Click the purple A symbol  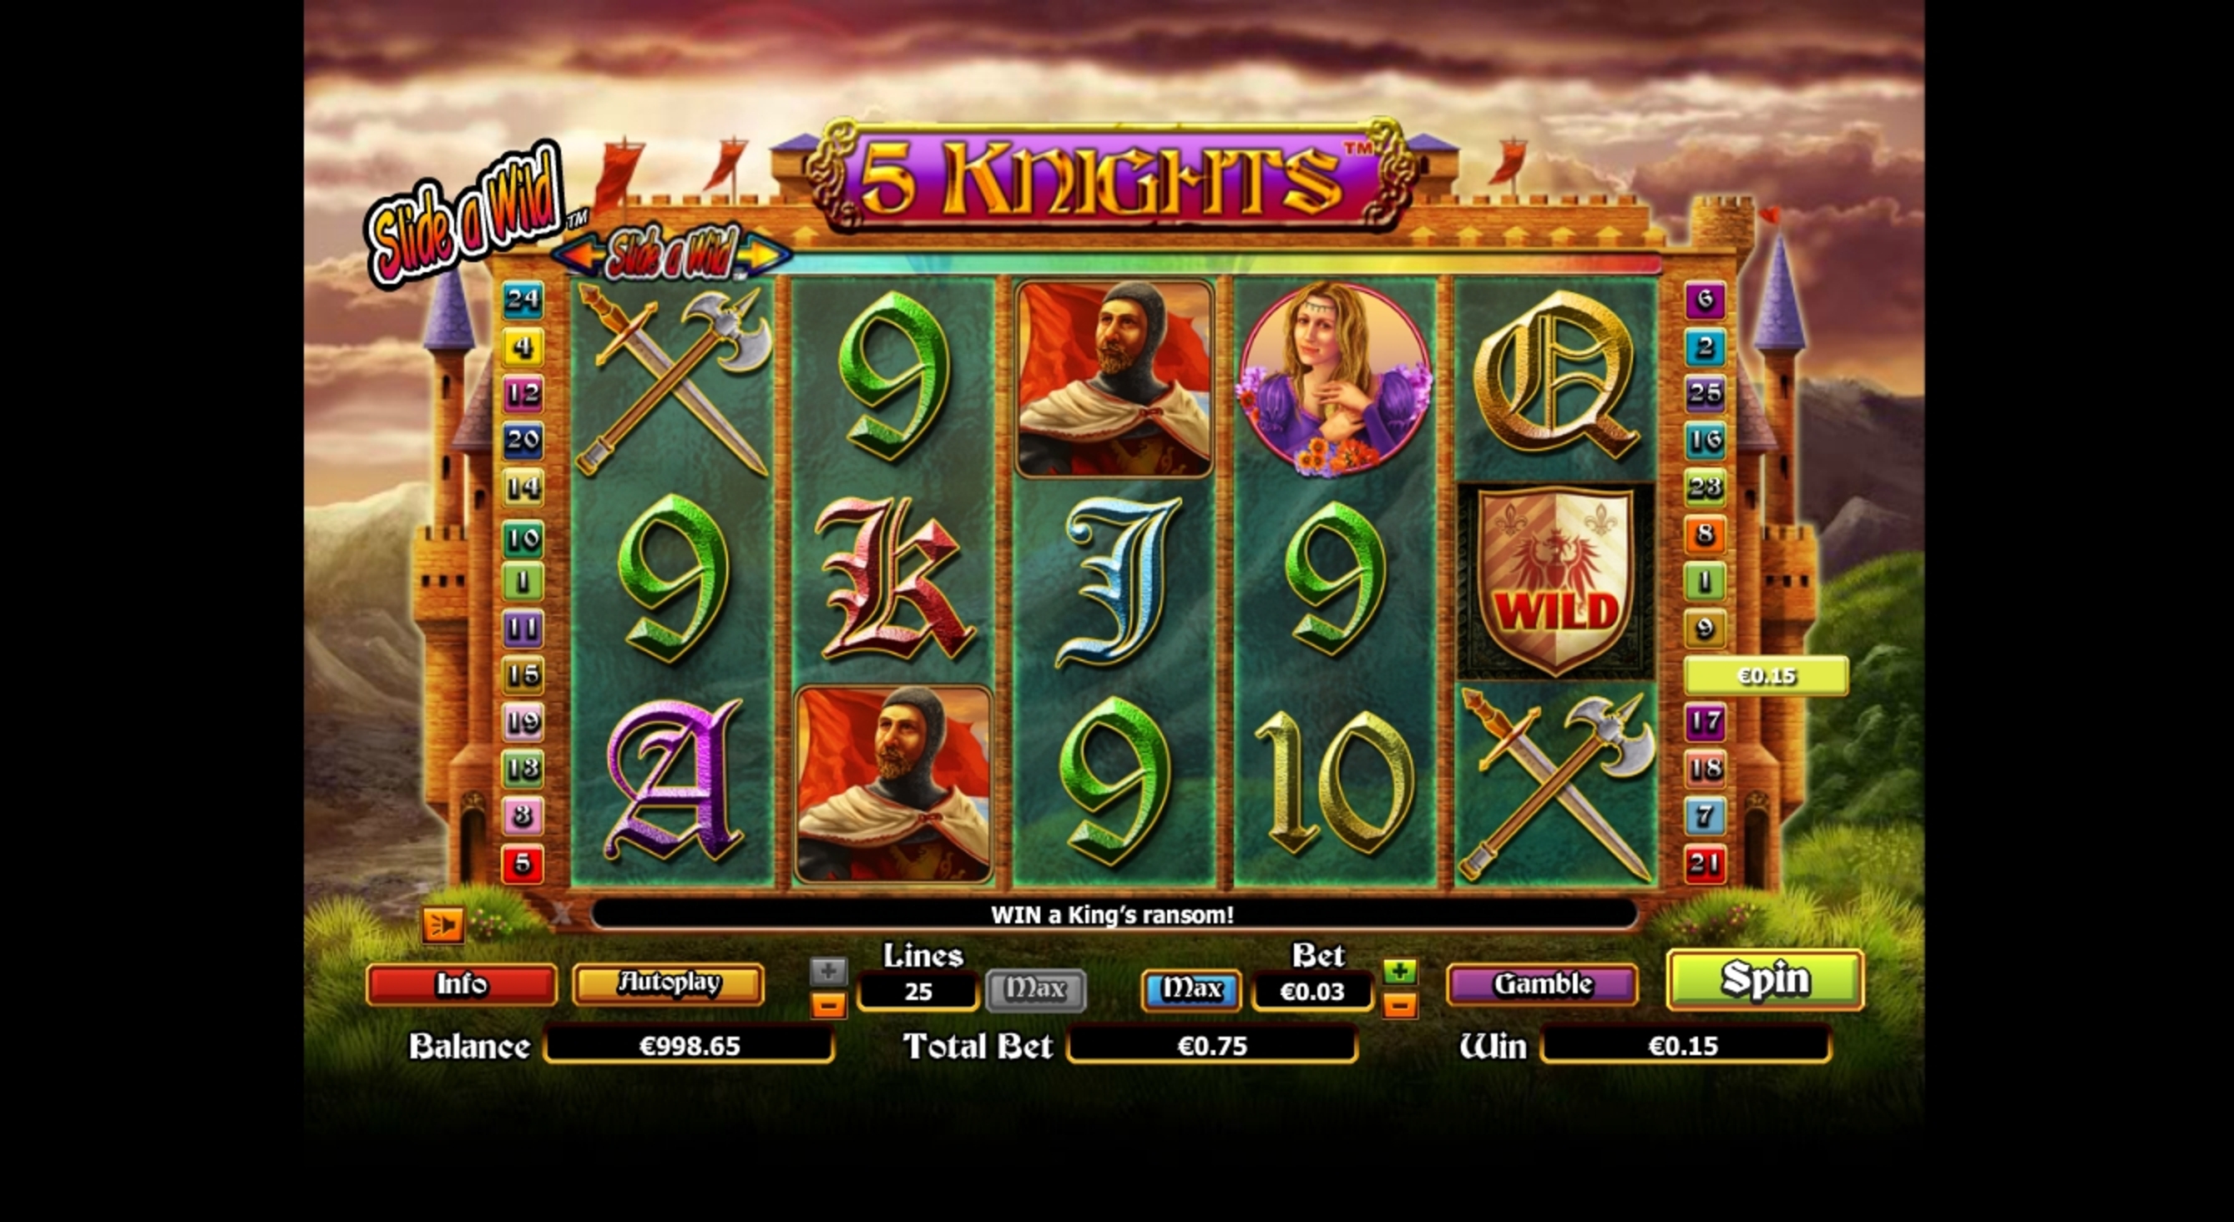click(675, 780)
